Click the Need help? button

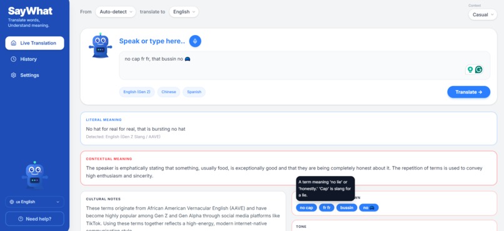point(35,218)
